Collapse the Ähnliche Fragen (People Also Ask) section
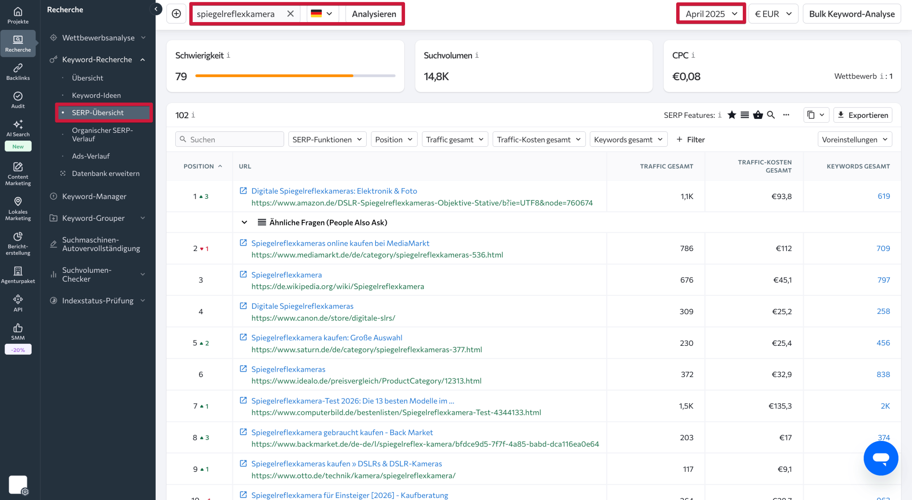Screen dimensions: 912x500 coord(244,222)
